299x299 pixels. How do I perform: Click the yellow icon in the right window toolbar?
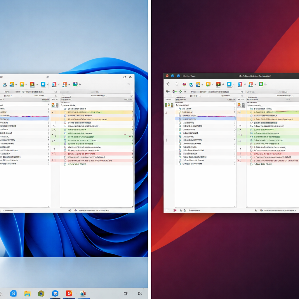click(x=208, y=84)
